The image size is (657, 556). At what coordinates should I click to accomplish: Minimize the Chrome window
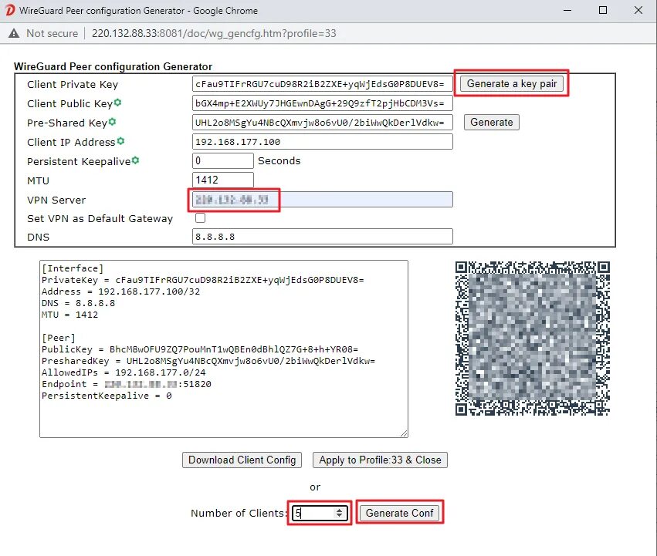point(567,10)
